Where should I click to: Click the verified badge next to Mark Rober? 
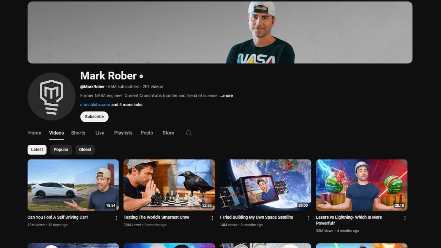click(x=141, y=76)
